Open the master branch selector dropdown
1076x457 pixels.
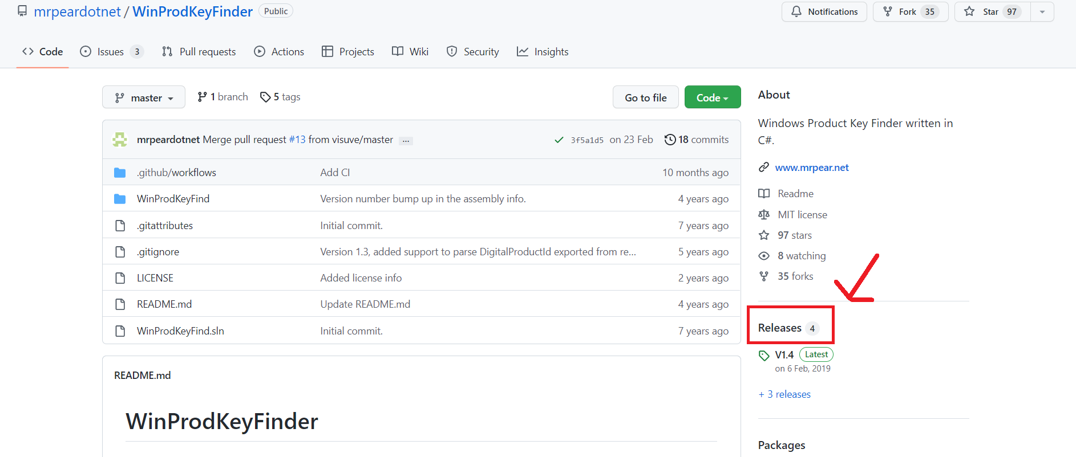(x=144, y=97)
